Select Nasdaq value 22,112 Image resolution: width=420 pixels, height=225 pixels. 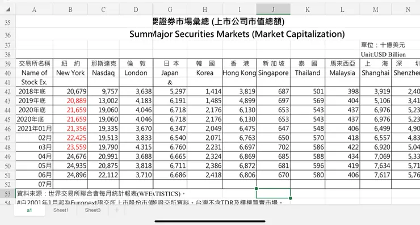tap(103, 175)
